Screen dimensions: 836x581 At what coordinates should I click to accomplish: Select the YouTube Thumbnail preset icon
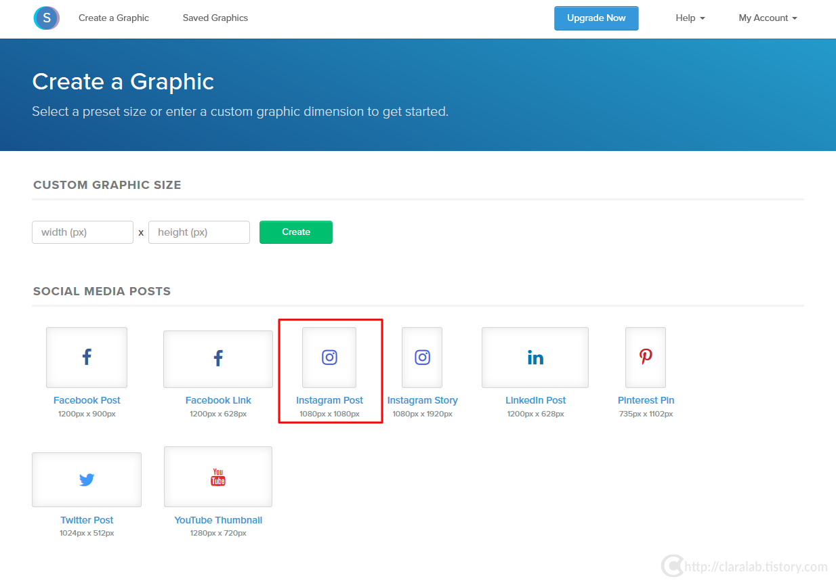218,477
